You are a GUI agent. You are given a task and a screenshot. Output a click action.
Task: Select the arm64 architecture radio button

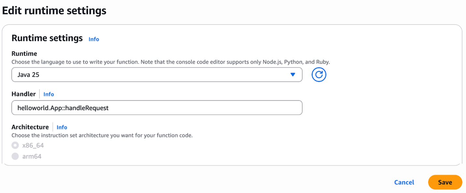tap(15, 156)
